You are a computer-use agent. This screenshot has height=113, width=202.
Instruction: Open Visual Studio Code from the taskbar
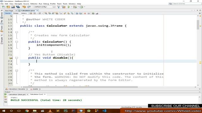point(104,111)
